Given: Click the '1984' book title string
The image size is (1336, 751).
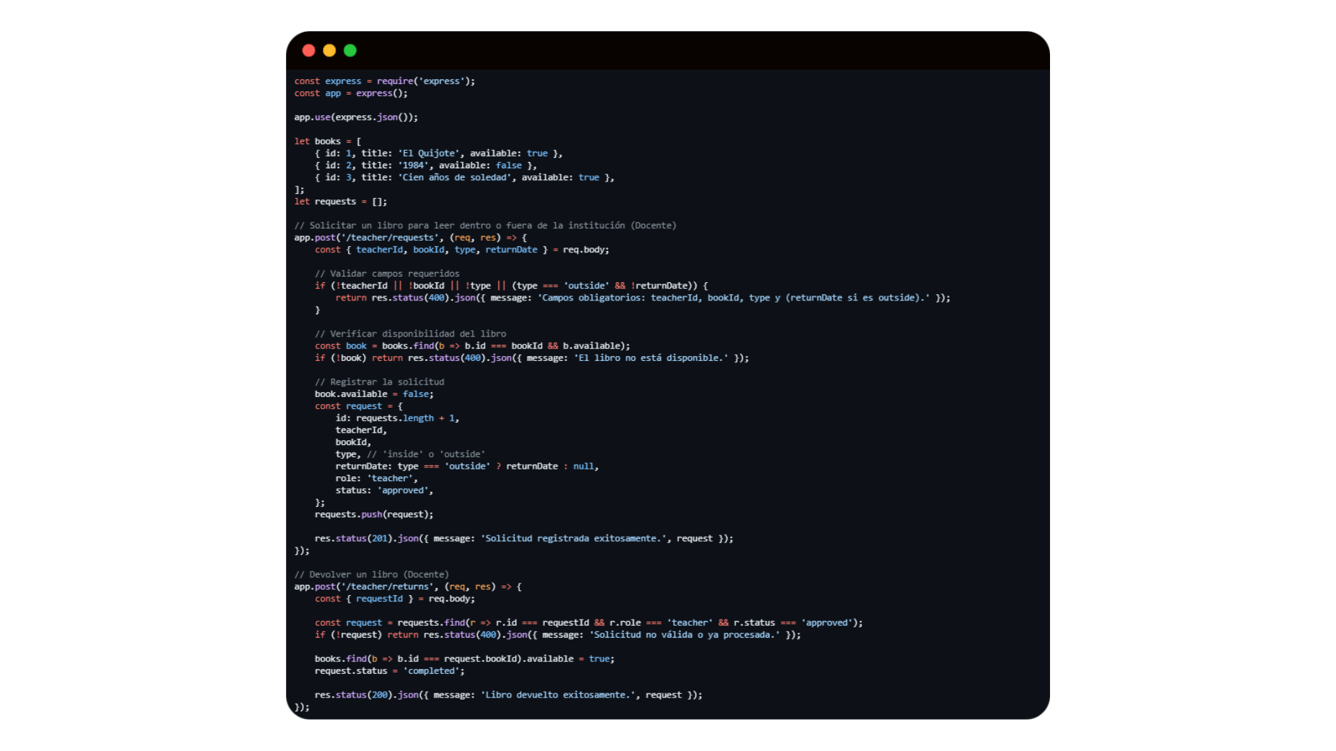Looking at the screenshot, I should (x=413, y=165).
